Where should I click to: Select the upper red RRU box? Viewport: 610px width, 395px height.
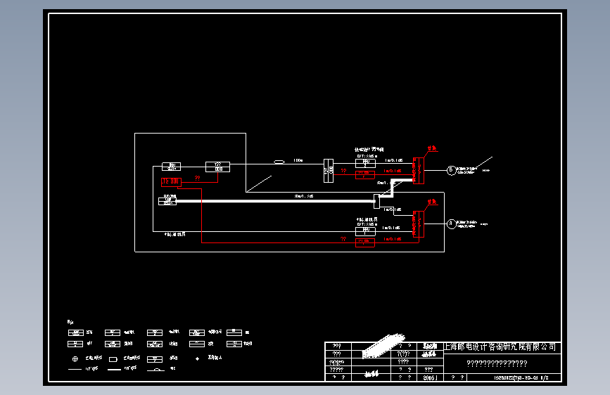pos(365,175)
